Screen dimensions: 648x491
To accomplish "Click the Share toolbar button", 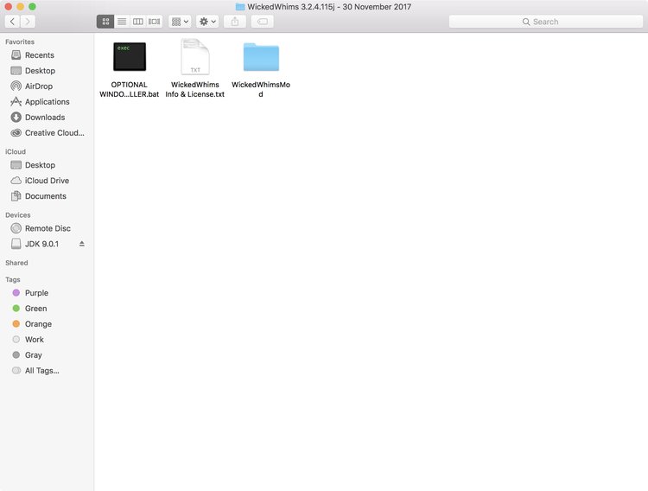I will pos(235,22).
